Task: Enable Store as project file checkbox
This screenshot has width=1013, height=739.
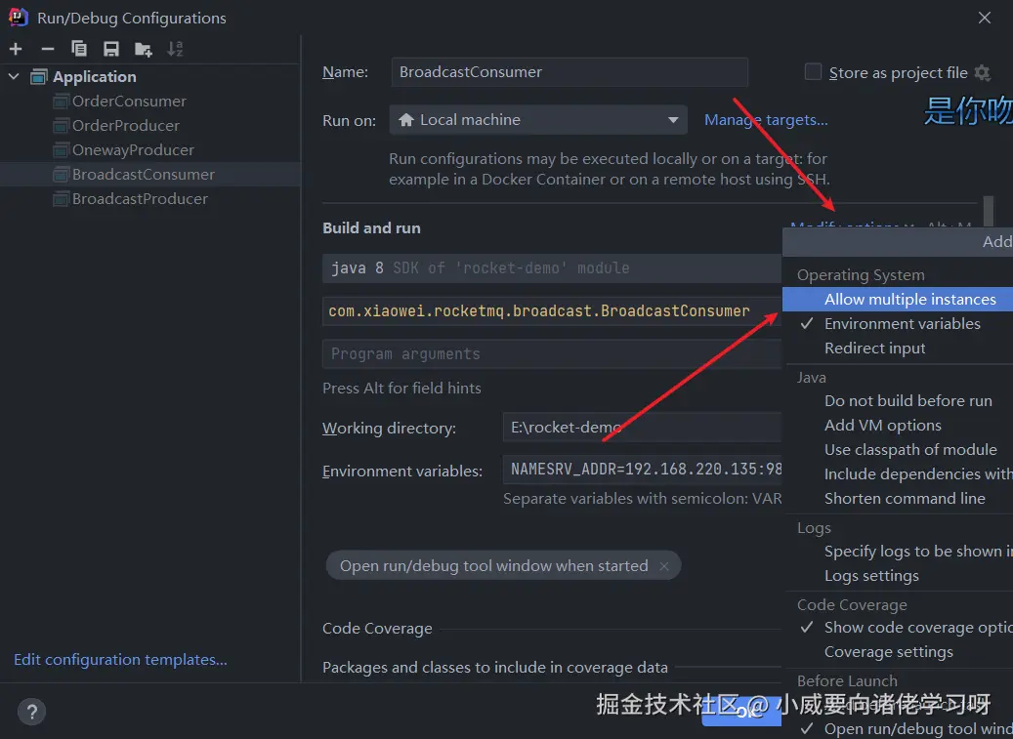Action: tap(813, 71)
